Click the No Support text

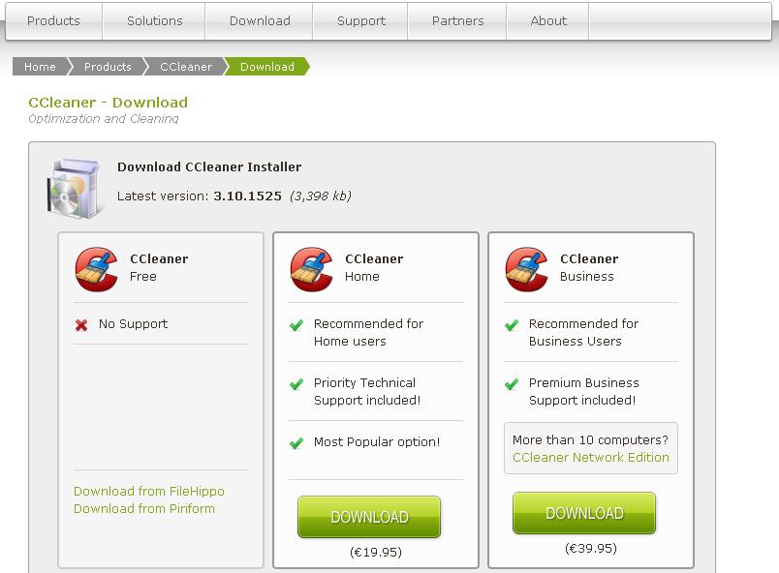coord(133,324)
